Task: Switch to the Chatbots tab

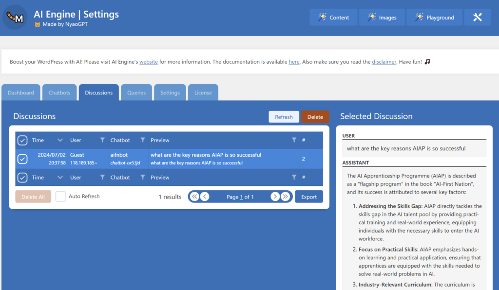Action: coord(59,92)
